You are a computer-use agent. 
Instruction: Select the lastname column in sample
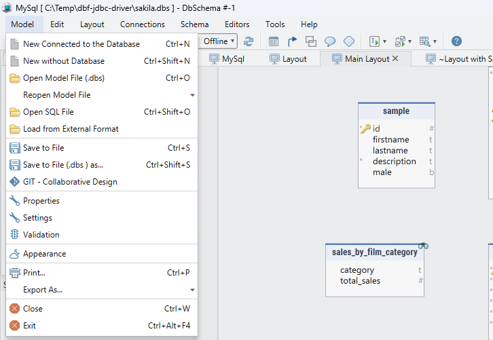click(397, 150)
